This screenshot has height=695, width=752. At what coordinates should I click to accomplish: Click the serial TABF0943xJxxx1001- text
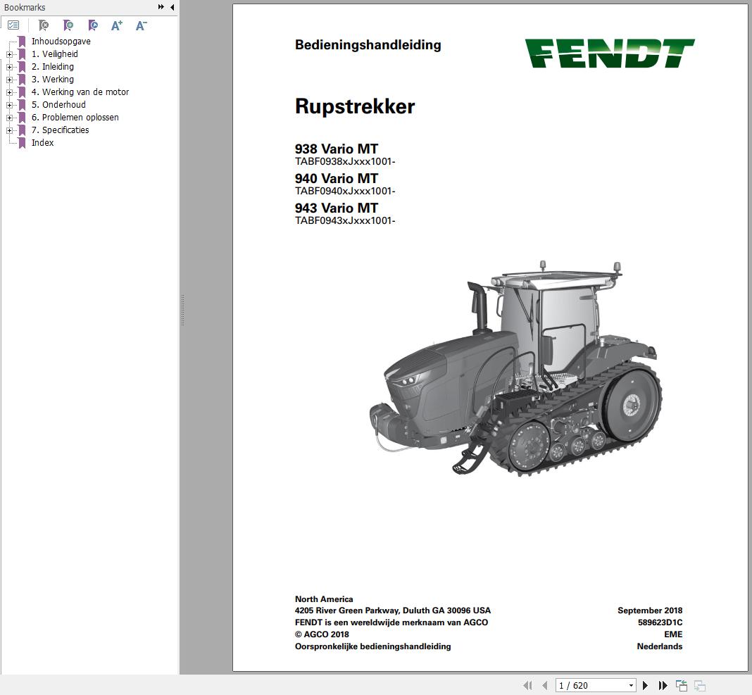pos(345,220)
